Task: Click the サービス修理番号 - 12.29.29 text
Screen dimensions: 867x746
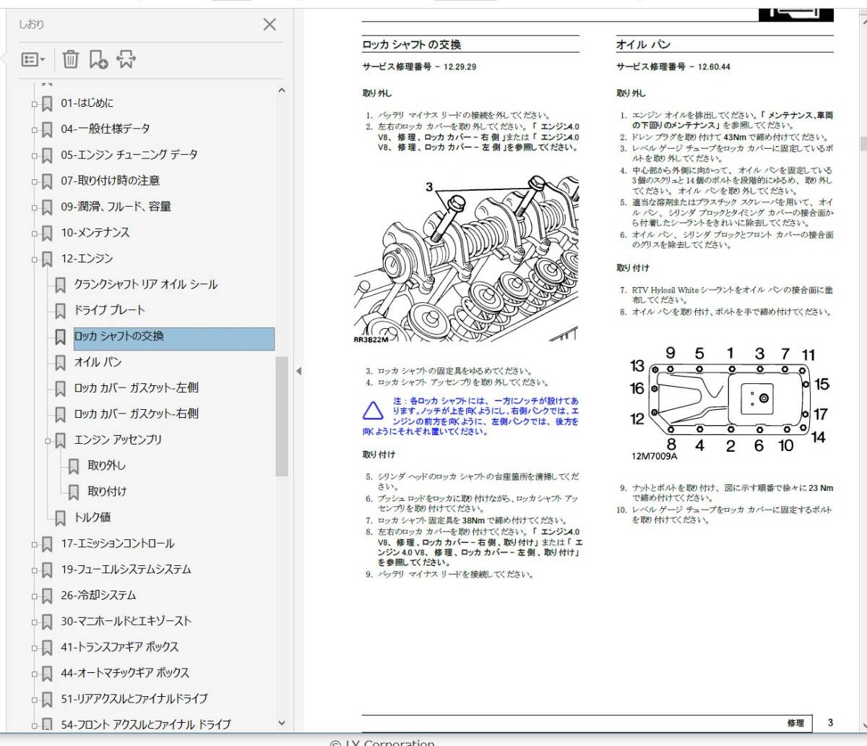Action: point(419,67)
